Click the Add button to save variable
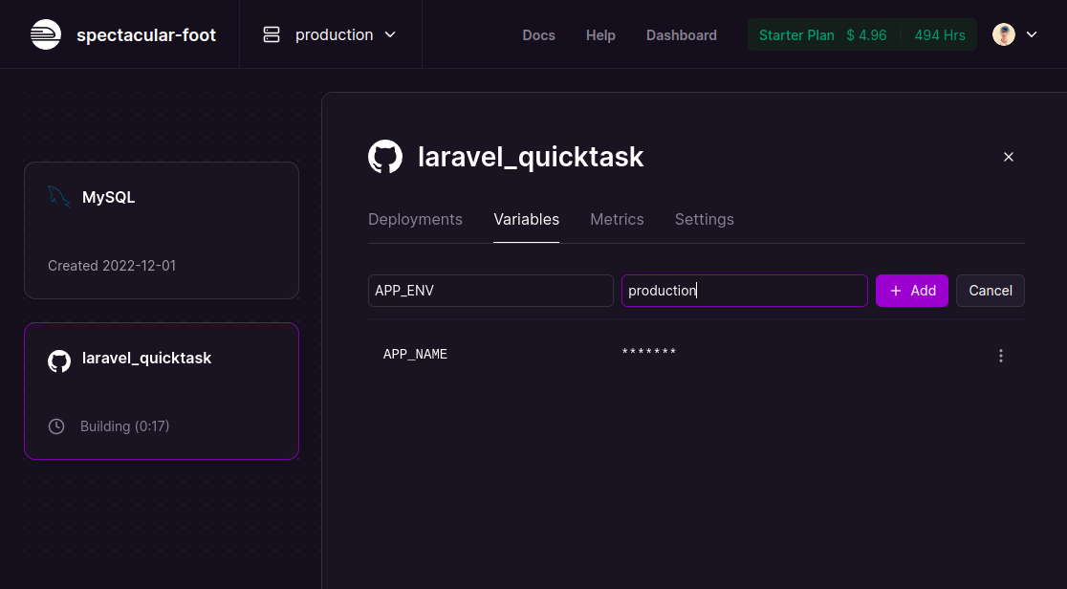The image size is (1067, 589). click(911, 290)
